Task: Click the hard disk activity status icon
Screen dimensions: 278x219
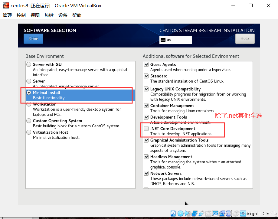Action: click(x=173, y=213)
